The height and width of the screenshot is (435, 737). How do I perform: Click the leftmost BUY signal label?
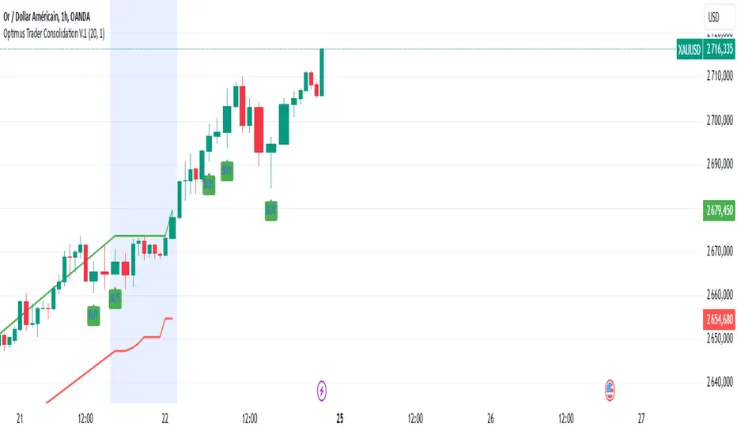coord(95,314)
